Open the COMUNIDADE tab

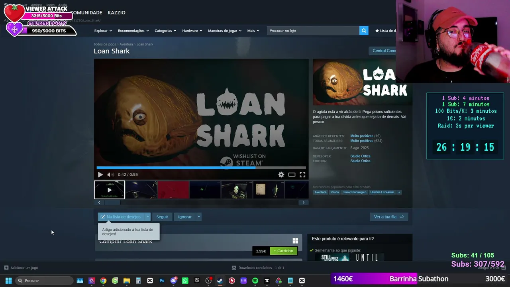pos(86,13)
